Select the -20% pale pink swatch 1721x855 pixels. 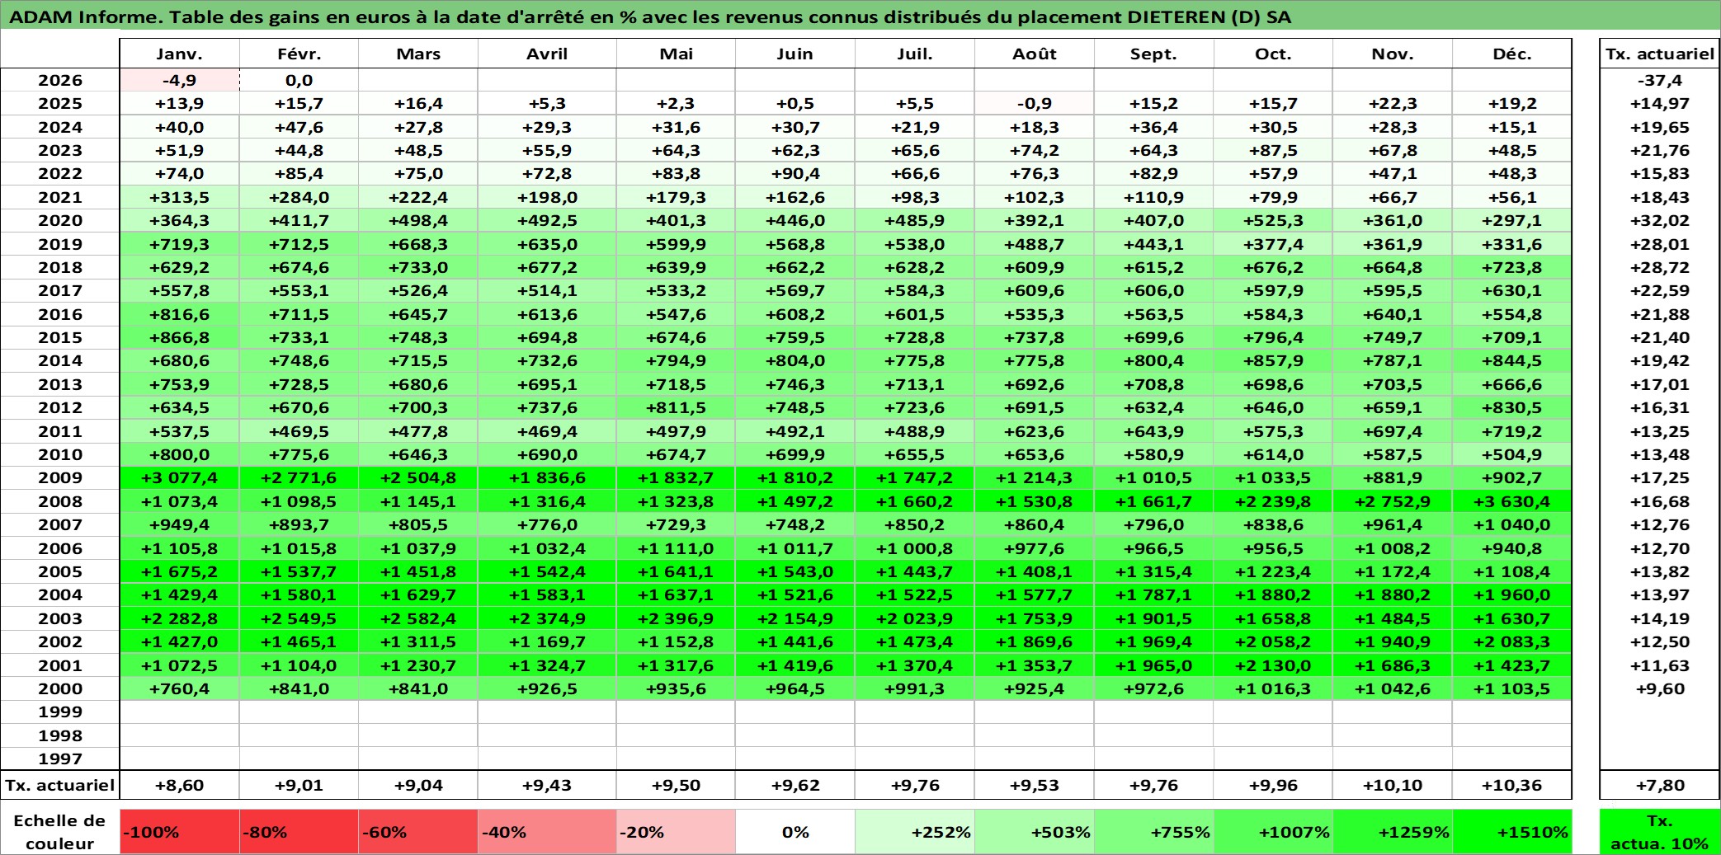pyautogui.click(x=676, y=832)
